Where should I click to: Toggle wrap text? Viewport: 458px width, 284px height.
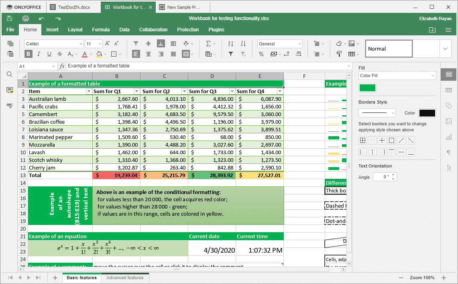coord(173,43)
